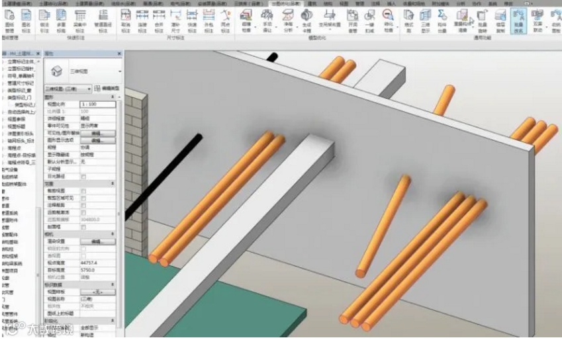Image resolution: width=562 pixels, height=340 pixels.
Task: Switch to the 土建建模(品茗) ribbon tab
Action: coord(17,3)
